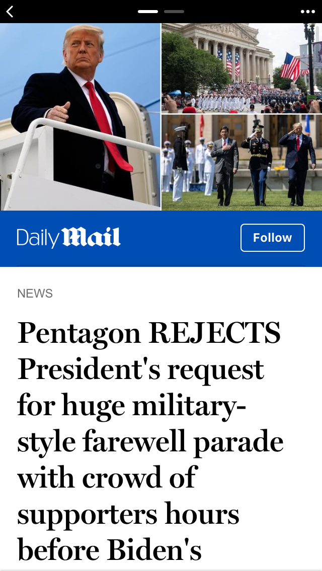Open the NEWS category label

(35, 293)
